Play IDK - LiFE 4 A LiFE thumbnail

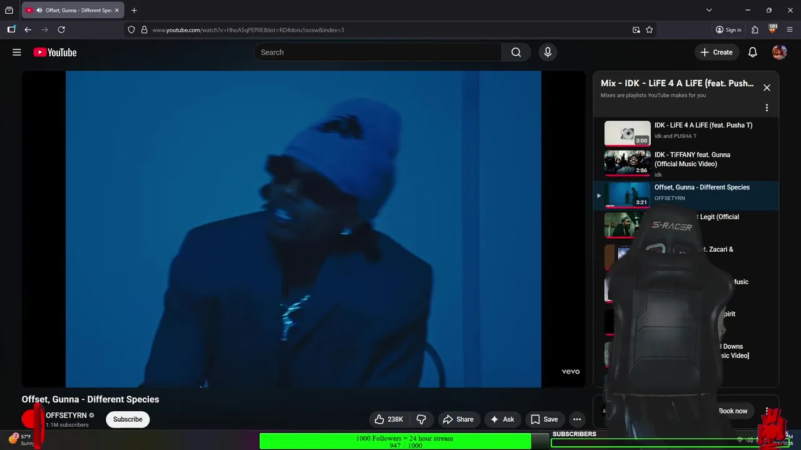click(x=627, y=133)
